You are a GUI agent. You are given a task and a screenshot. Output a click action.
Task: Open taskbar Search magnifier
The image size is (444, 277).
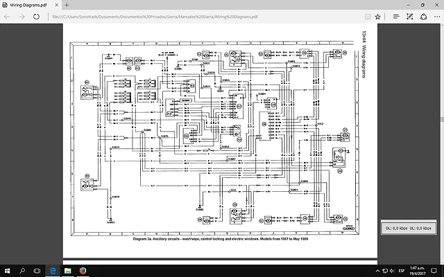click(x=22, y=271)
